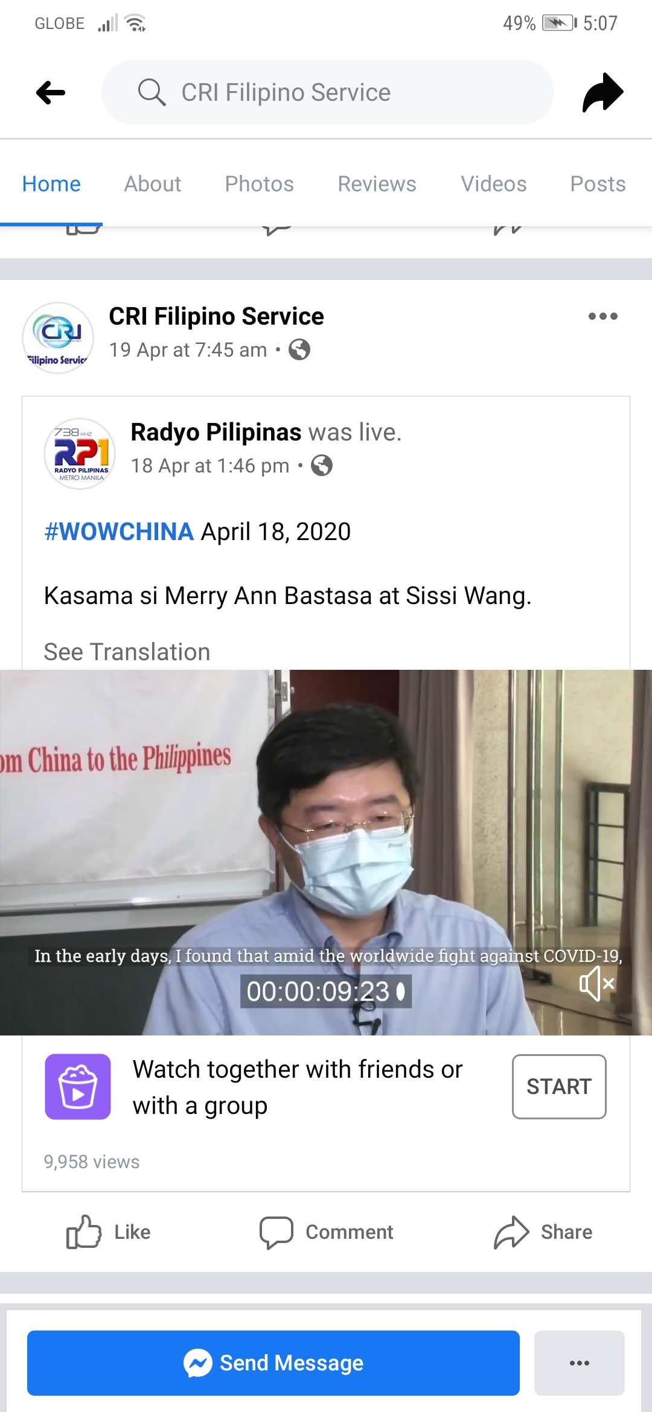The height and width of the screenshot is (1412, 652).
Task: Open the three-dot menu on the post
Action: tap(603, 316)
